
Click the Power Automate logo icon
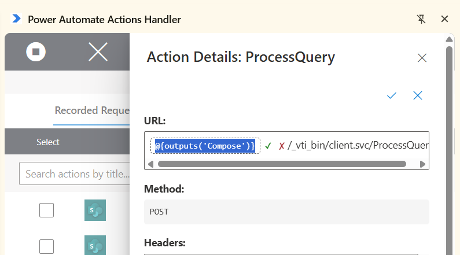[16, 19]
